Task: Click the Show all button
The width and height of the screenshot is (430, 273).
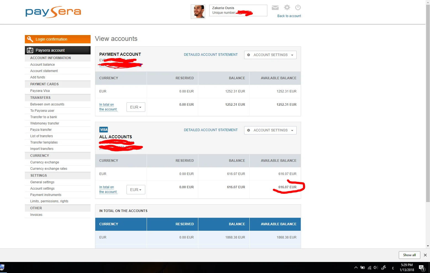Action: coord(409,255)
